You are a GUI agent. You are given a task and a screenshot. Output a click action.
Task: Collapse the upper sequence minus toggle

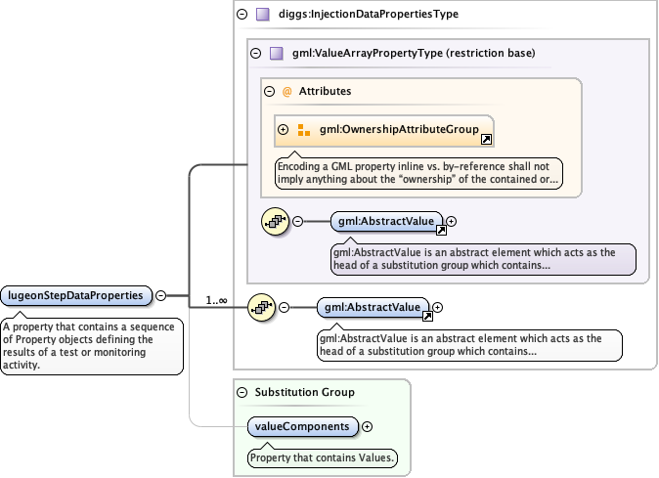(x=298, y=222)
